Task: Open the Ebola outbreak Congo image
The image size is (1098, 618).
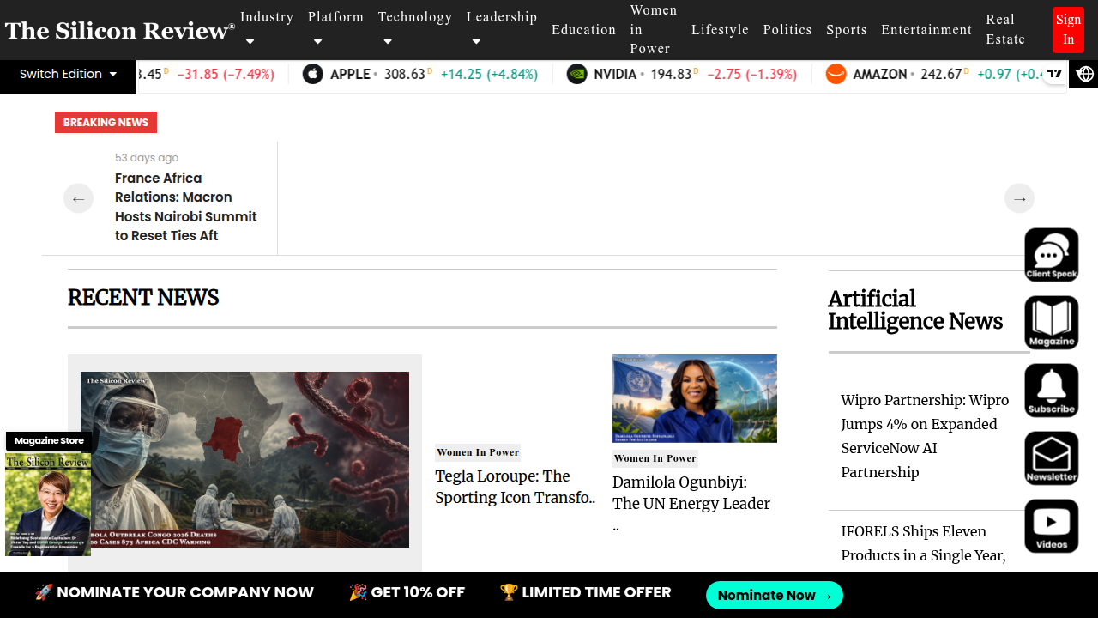Action: 244,459
